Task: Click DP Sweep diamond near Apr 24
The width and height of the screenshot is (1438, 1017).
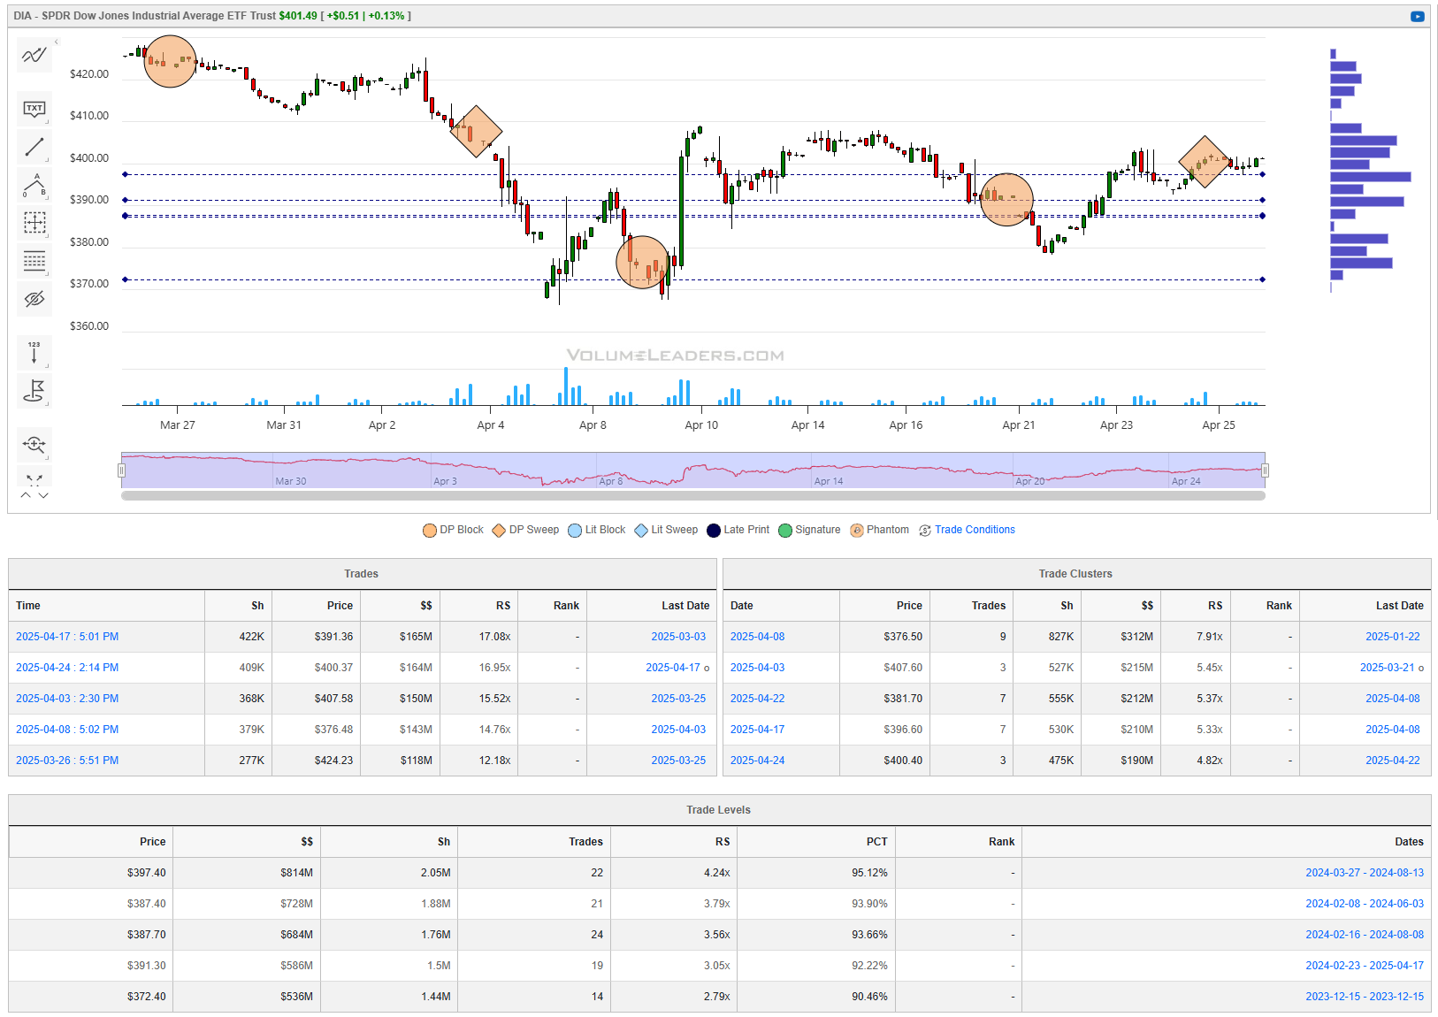Action: (1205, 161)
